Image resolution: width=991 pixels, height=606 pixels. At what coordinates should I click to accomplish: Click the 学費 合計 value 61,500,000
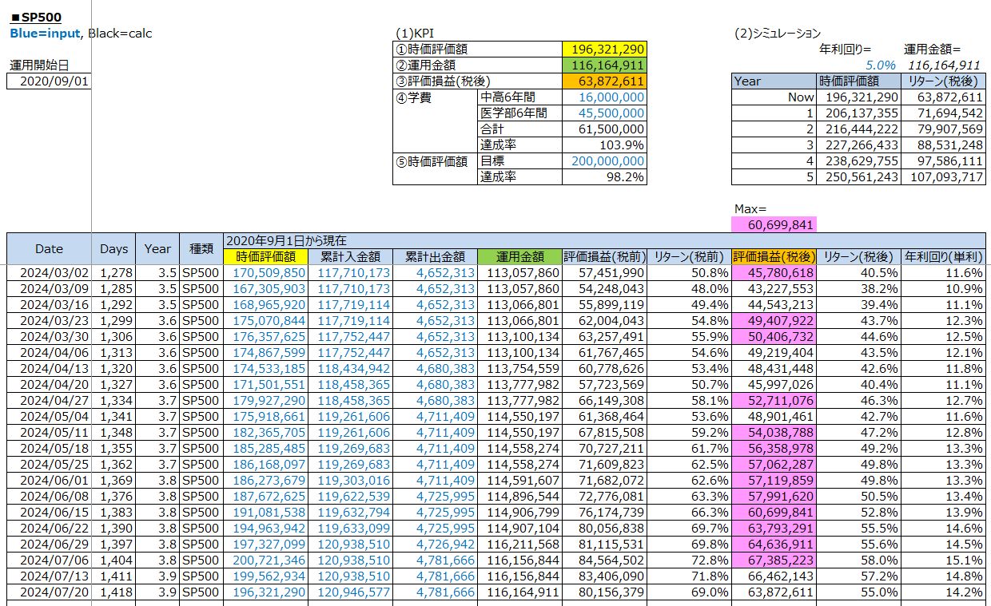[x=604, y=129]
